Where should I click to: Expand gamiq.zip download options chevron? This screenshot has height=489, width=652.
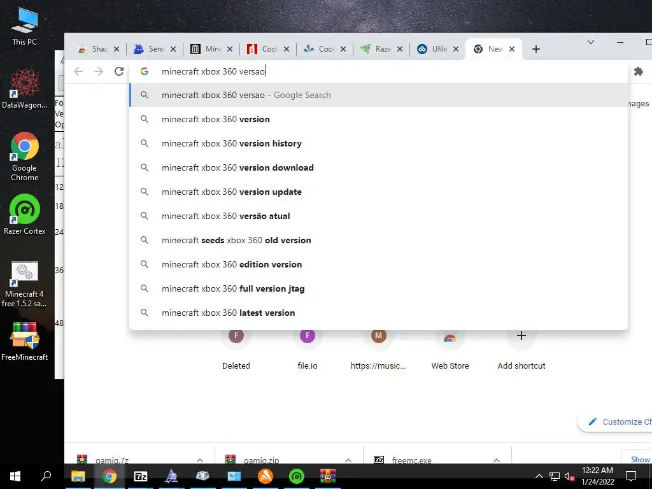coord(348,460)
